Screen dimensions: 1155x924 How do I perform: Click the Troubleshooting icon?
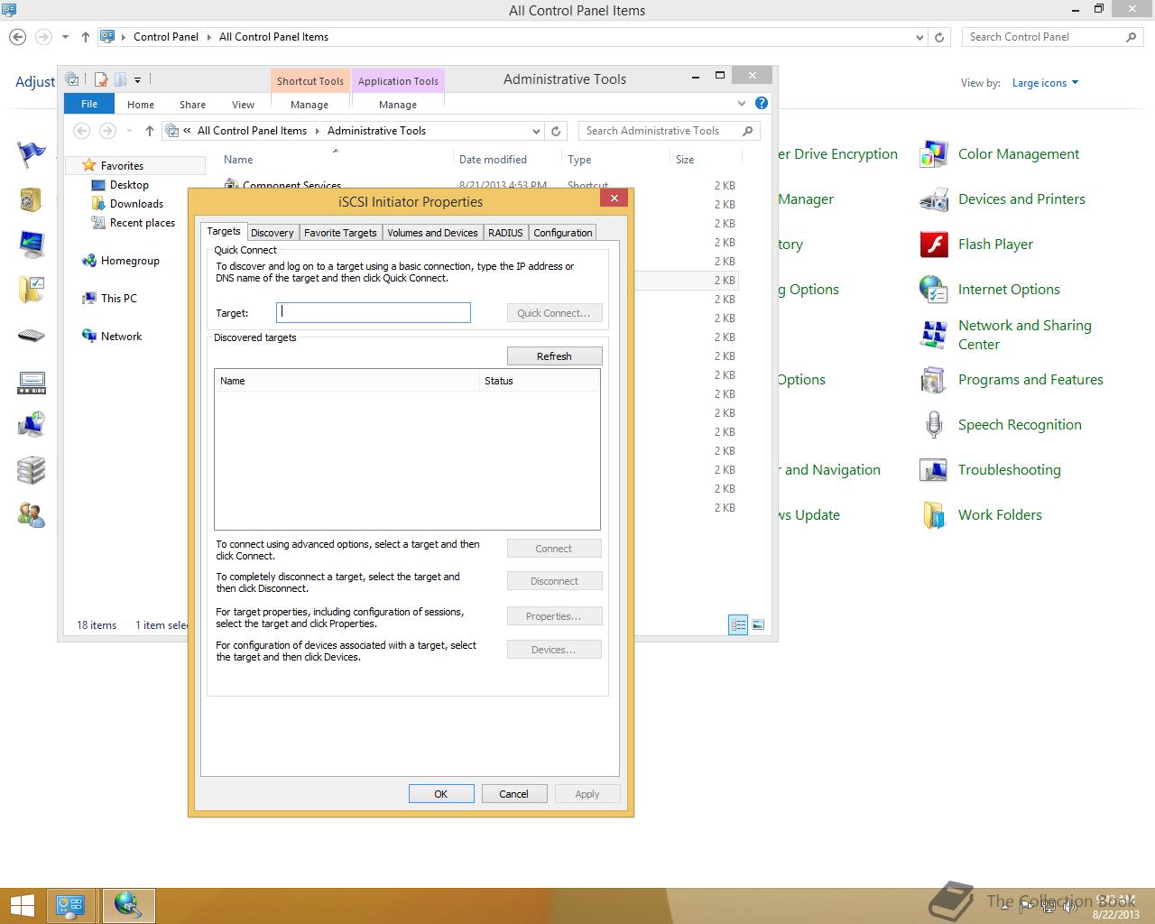933,470
